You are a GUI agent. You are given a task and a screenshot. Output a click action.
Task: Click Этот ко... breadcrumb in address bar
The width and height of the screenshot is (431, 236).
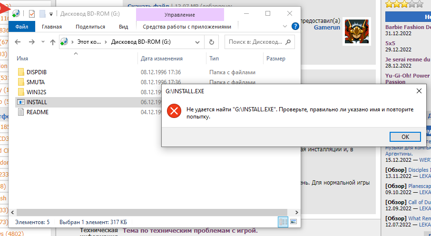click(x=89, y=42)
